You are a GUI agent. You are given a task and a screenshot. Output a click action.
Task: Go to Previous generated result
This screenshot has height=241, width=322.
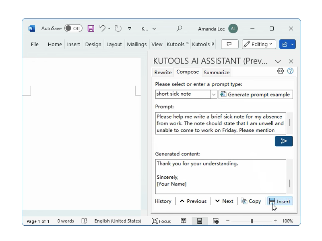click(x=193, y=201)
